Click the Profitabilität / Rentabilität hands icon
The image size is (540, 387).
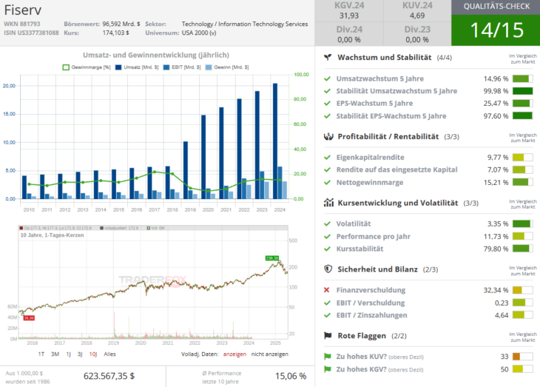point(328,136)
